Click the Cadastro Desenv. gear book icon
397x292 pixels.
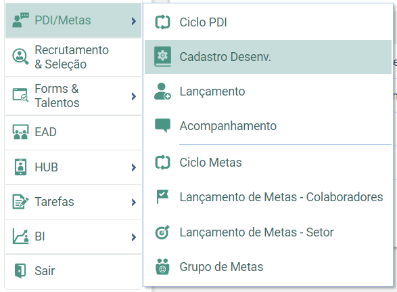[162, 57]
